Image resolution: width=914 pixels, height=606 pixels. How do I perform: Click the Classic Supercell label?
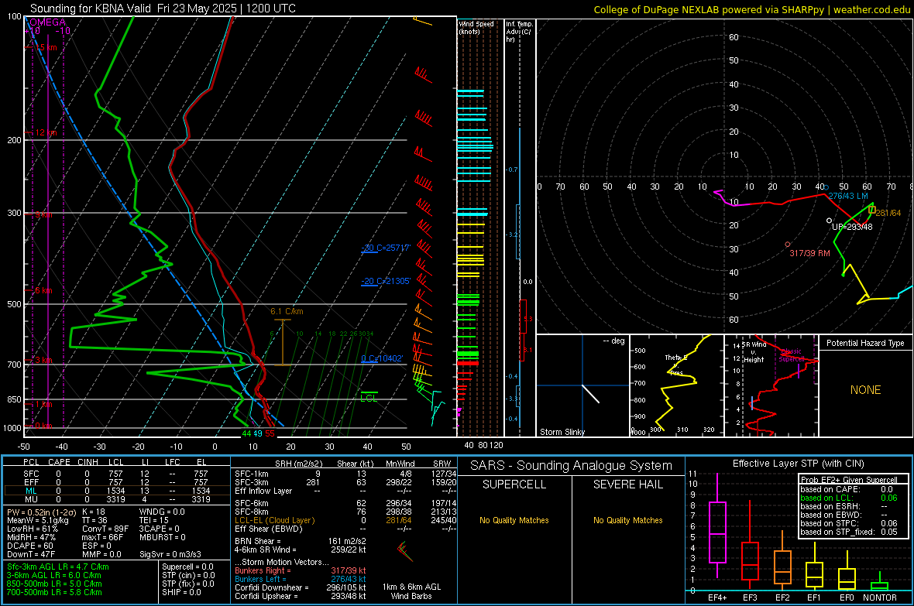(x=791, y=355)
